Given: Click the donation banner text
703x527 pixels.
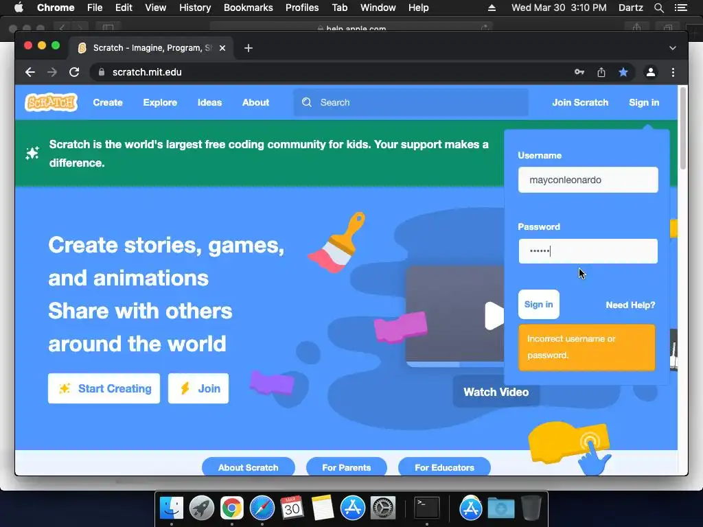Looking at the screenshot, I should [x=268, y=153].
